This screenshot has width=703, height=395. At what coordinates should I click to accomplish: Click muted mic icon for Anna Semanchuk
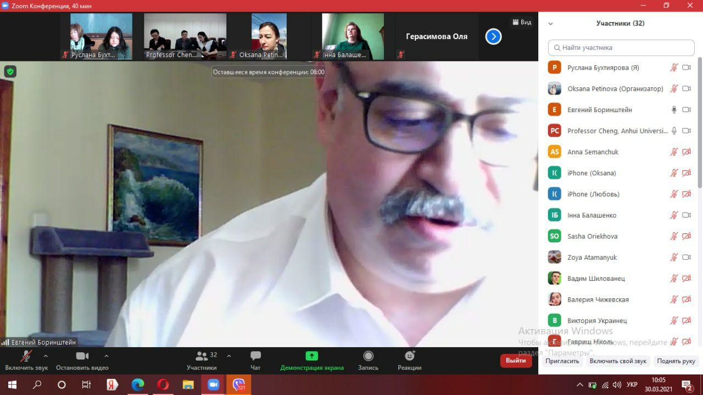pos(674,152)
